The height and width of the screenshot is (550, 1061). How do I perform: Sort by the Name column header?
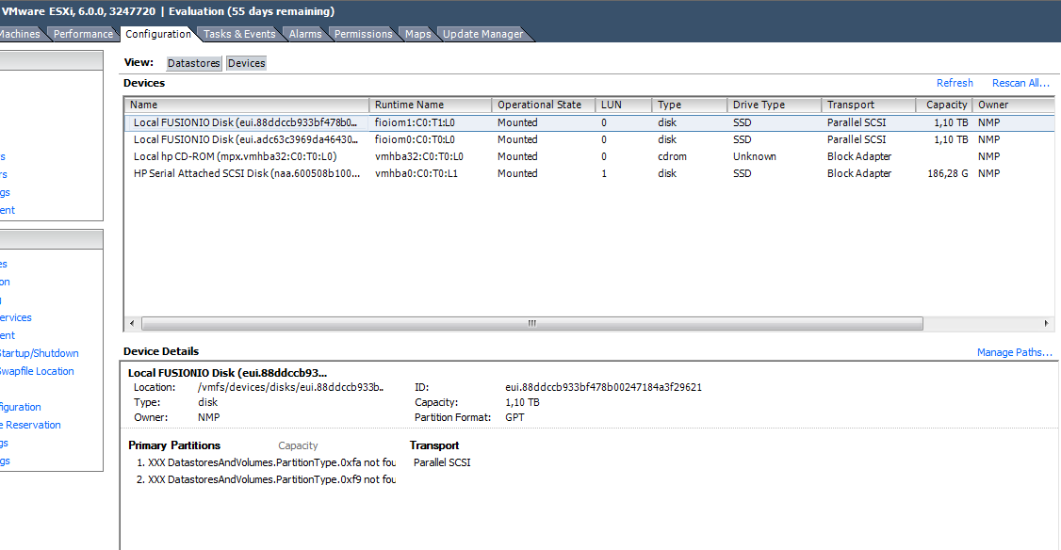246,105
